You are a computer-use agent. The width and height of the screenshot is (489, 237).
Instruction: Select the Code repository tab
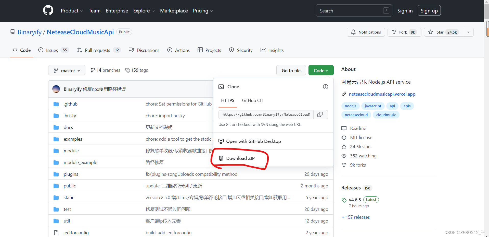[22, 50]
